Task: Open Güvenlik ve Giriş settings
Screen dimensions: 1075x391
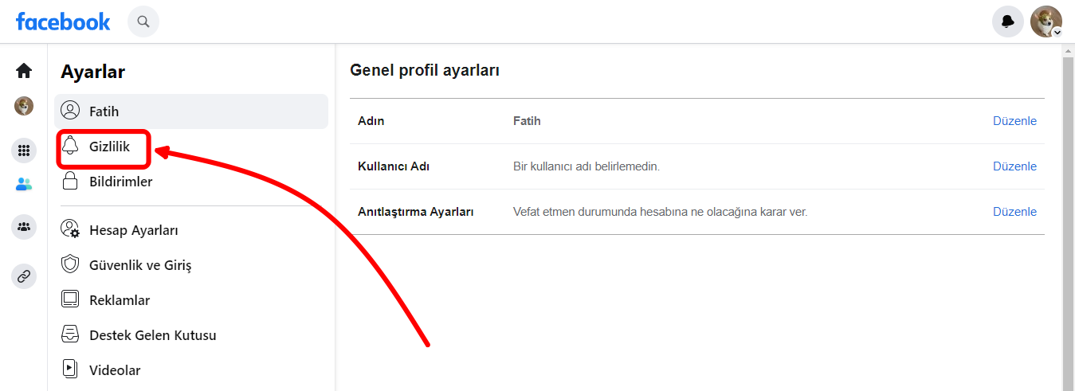Action: [191, 265]
